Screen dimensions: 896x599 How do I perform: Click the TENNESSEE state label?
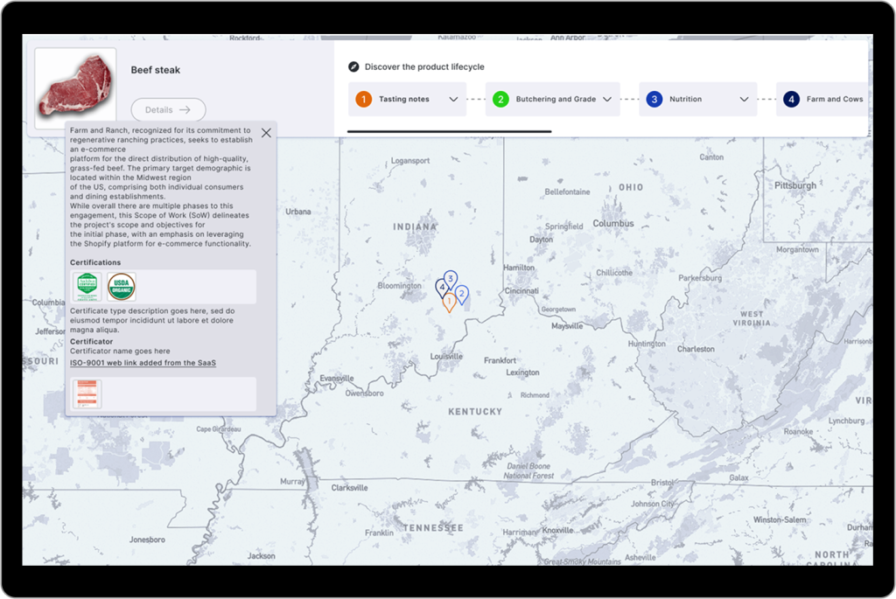(433, 527)
